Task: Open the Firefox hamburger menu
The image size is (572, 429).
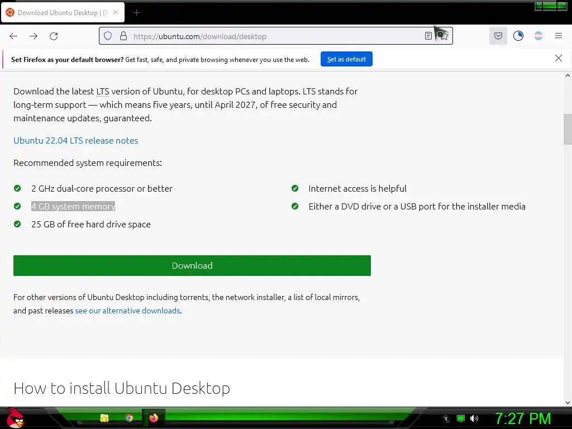Action: [x=558, y=36]
